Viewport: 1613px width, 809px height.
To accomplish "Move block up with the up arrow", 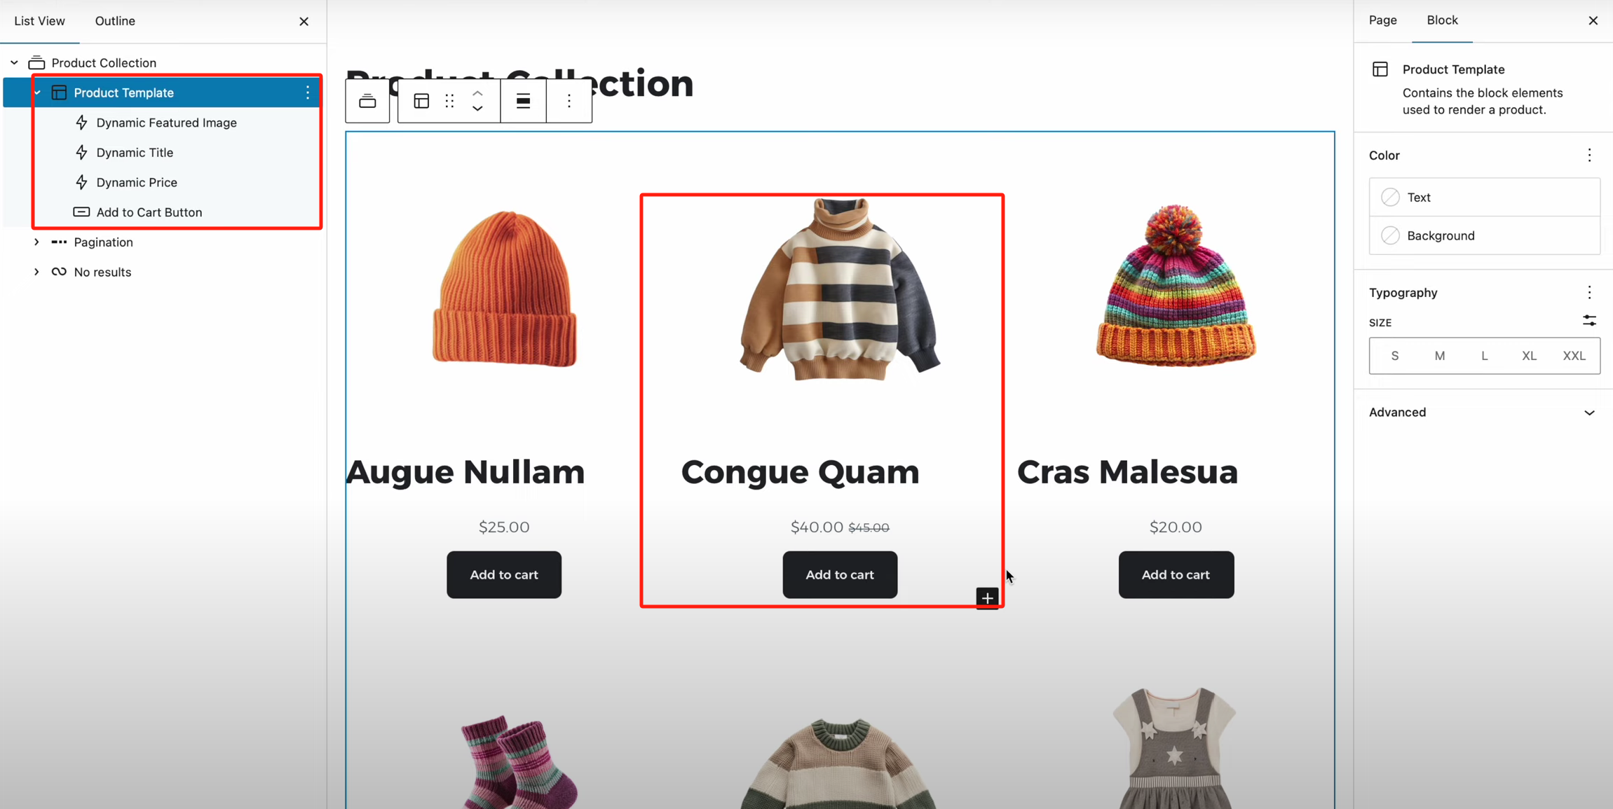I will (x=477, y=93).
